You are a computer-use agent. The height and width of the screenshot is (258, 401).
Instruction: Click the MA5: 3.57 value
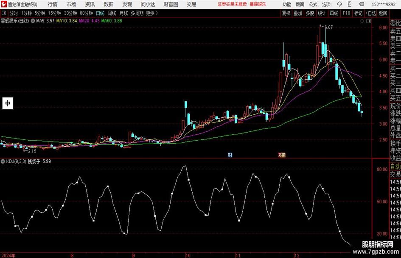(45, 21)
